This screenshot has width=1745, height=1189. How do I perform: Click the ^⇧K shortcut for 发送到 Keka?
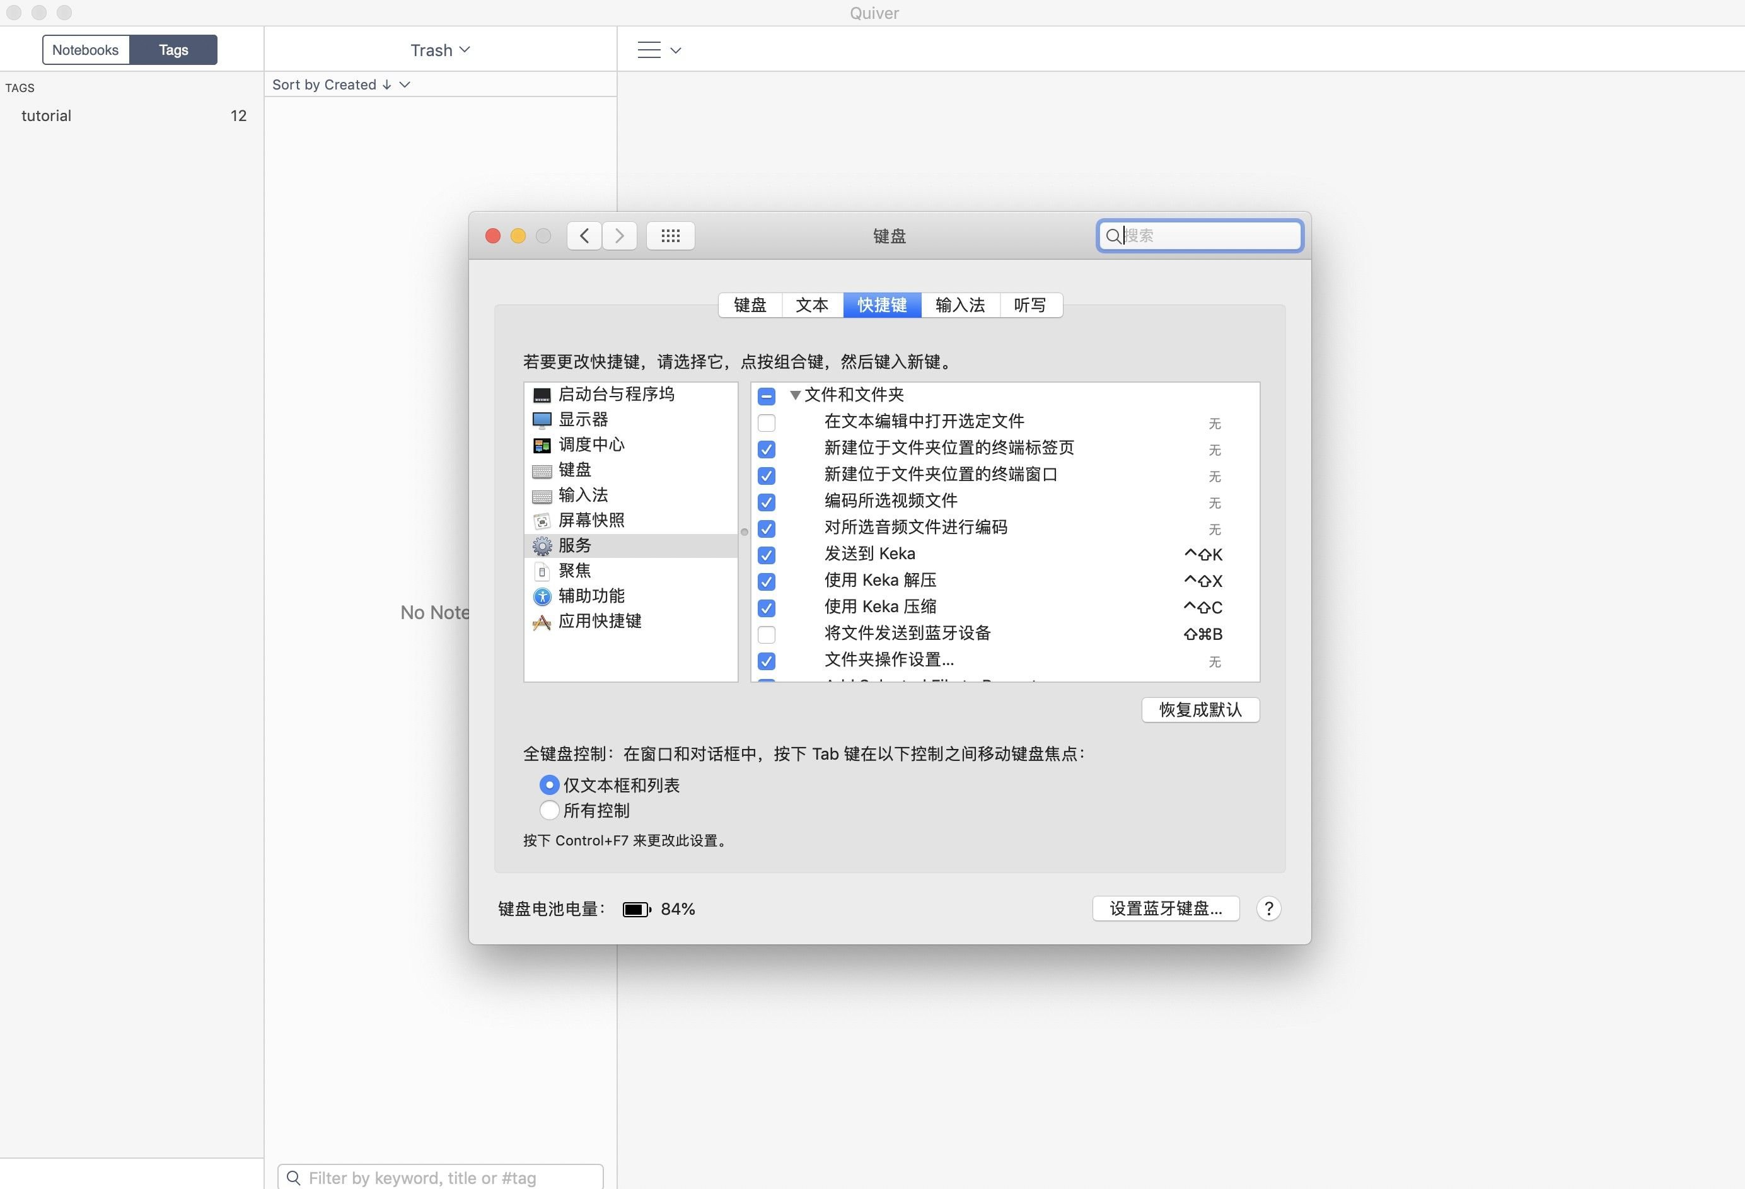(x=1203, y=554)
